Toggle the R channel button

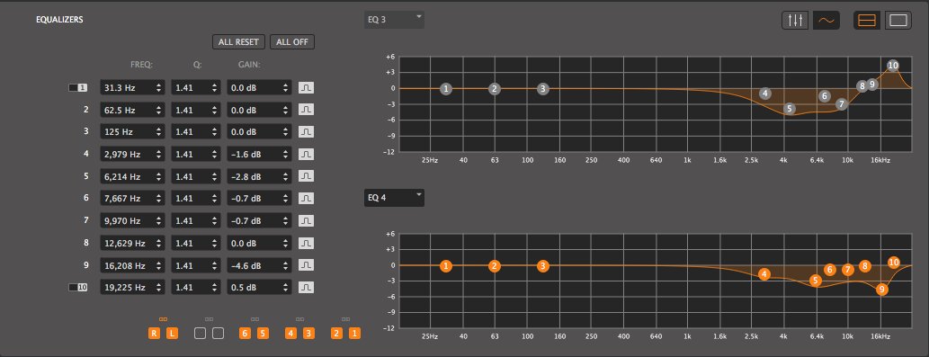pos(154,334)
